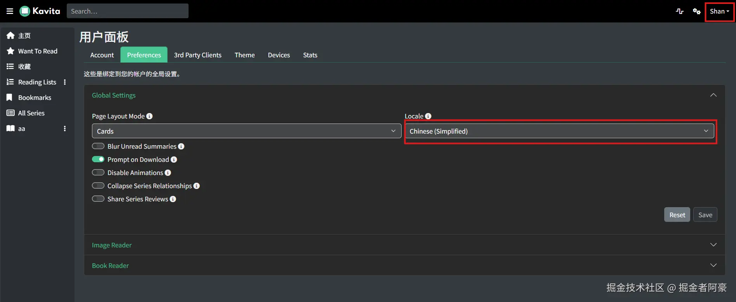Open the 3rd Party Clients tab
This screenshot has height=302, width=736.
[x=198, y=55]
